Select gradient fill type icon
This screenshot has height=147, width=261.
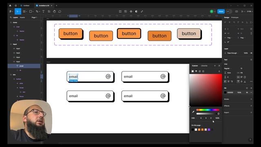pos(196,71)
